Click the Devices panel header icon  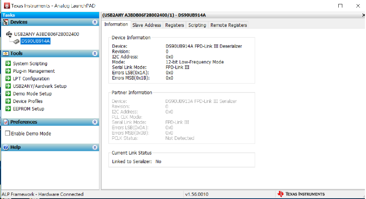point(6,22)
